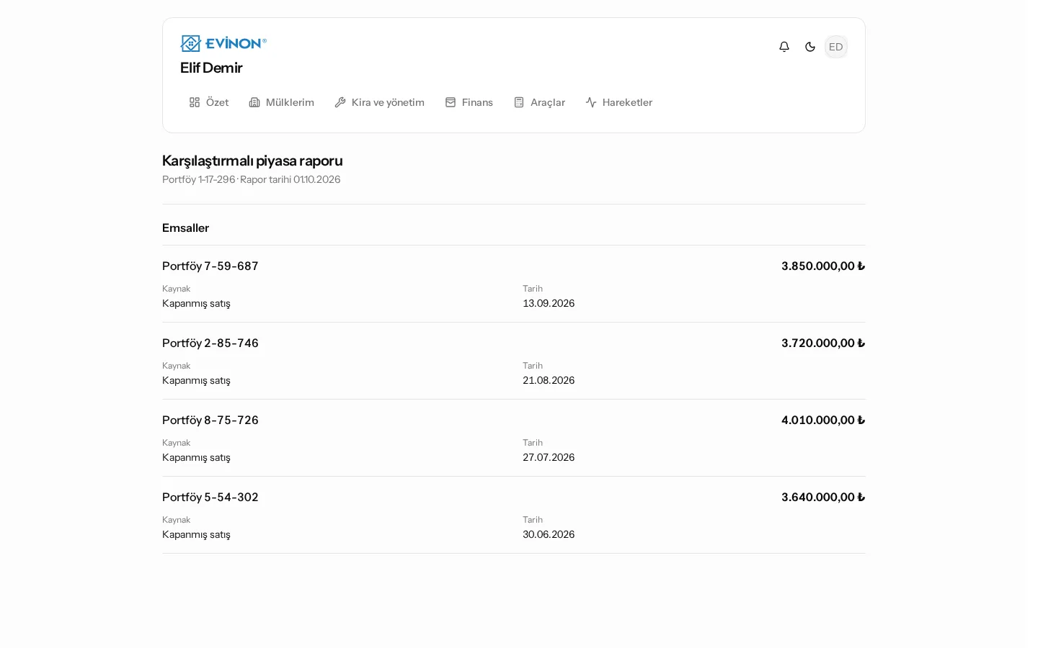Click the Hareketler activity icon
This screenshot has width=1038, height=648.
pos(591,102)
